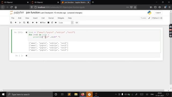Open the Help menu
Image resolution: width=172 pixels, height=97 pixels.
click(70, 18)
